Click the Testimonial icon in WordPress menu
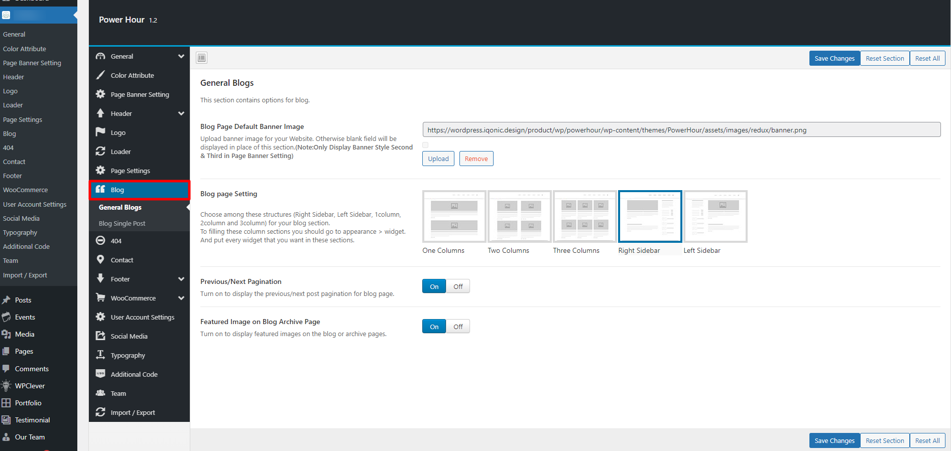This screenshot has width=951, height=451. coord(6,420)
